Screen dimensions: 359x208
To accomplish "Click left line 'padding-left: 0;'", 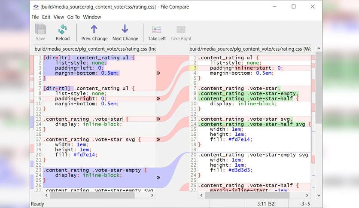I will click(x=79, y=68).
